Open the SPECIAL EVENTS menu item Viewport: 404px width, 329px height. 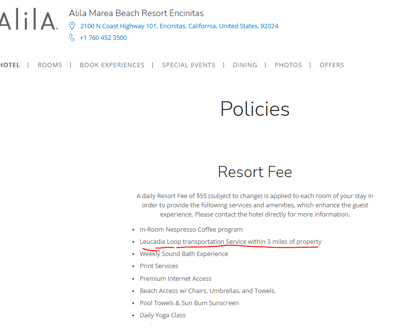coord(189,65)
